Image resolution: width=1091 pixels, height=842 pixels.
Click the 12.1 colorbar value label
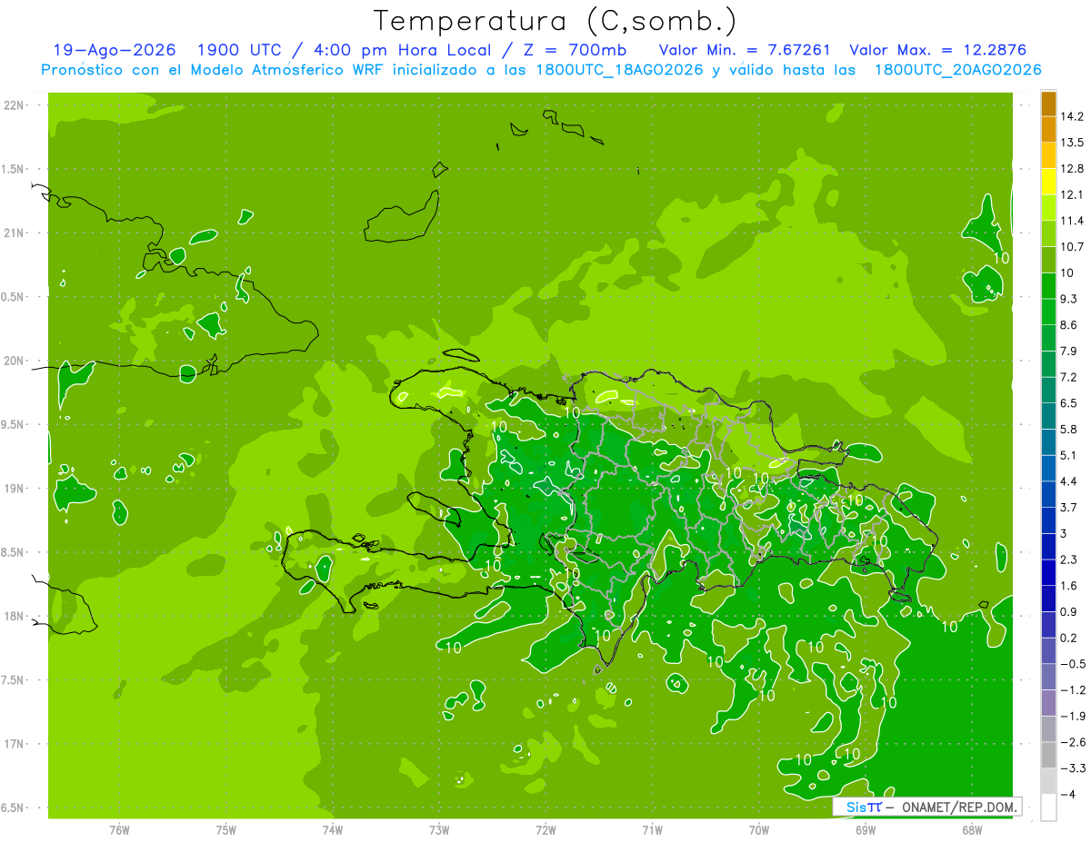click(1073, 194)
